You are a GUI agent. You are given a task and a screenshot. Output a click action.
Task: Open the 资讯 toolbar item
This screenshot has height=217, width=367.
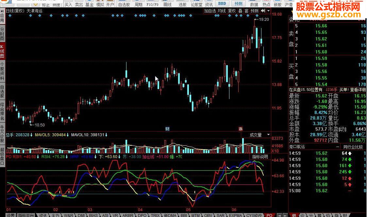point(209,5)
